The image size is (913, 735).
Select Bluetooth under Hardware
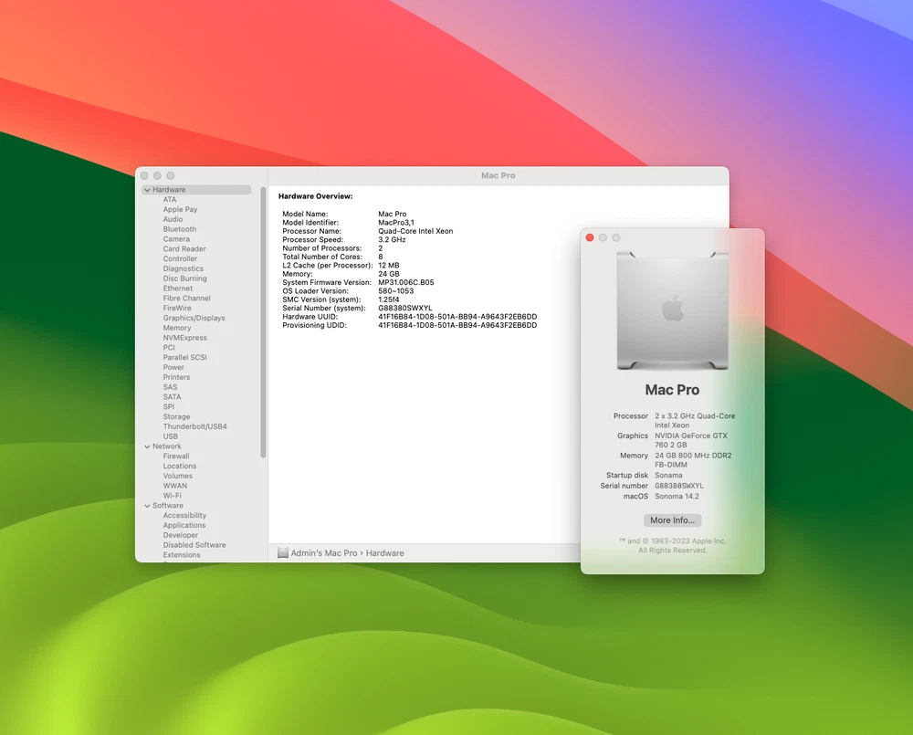[179, 229]
